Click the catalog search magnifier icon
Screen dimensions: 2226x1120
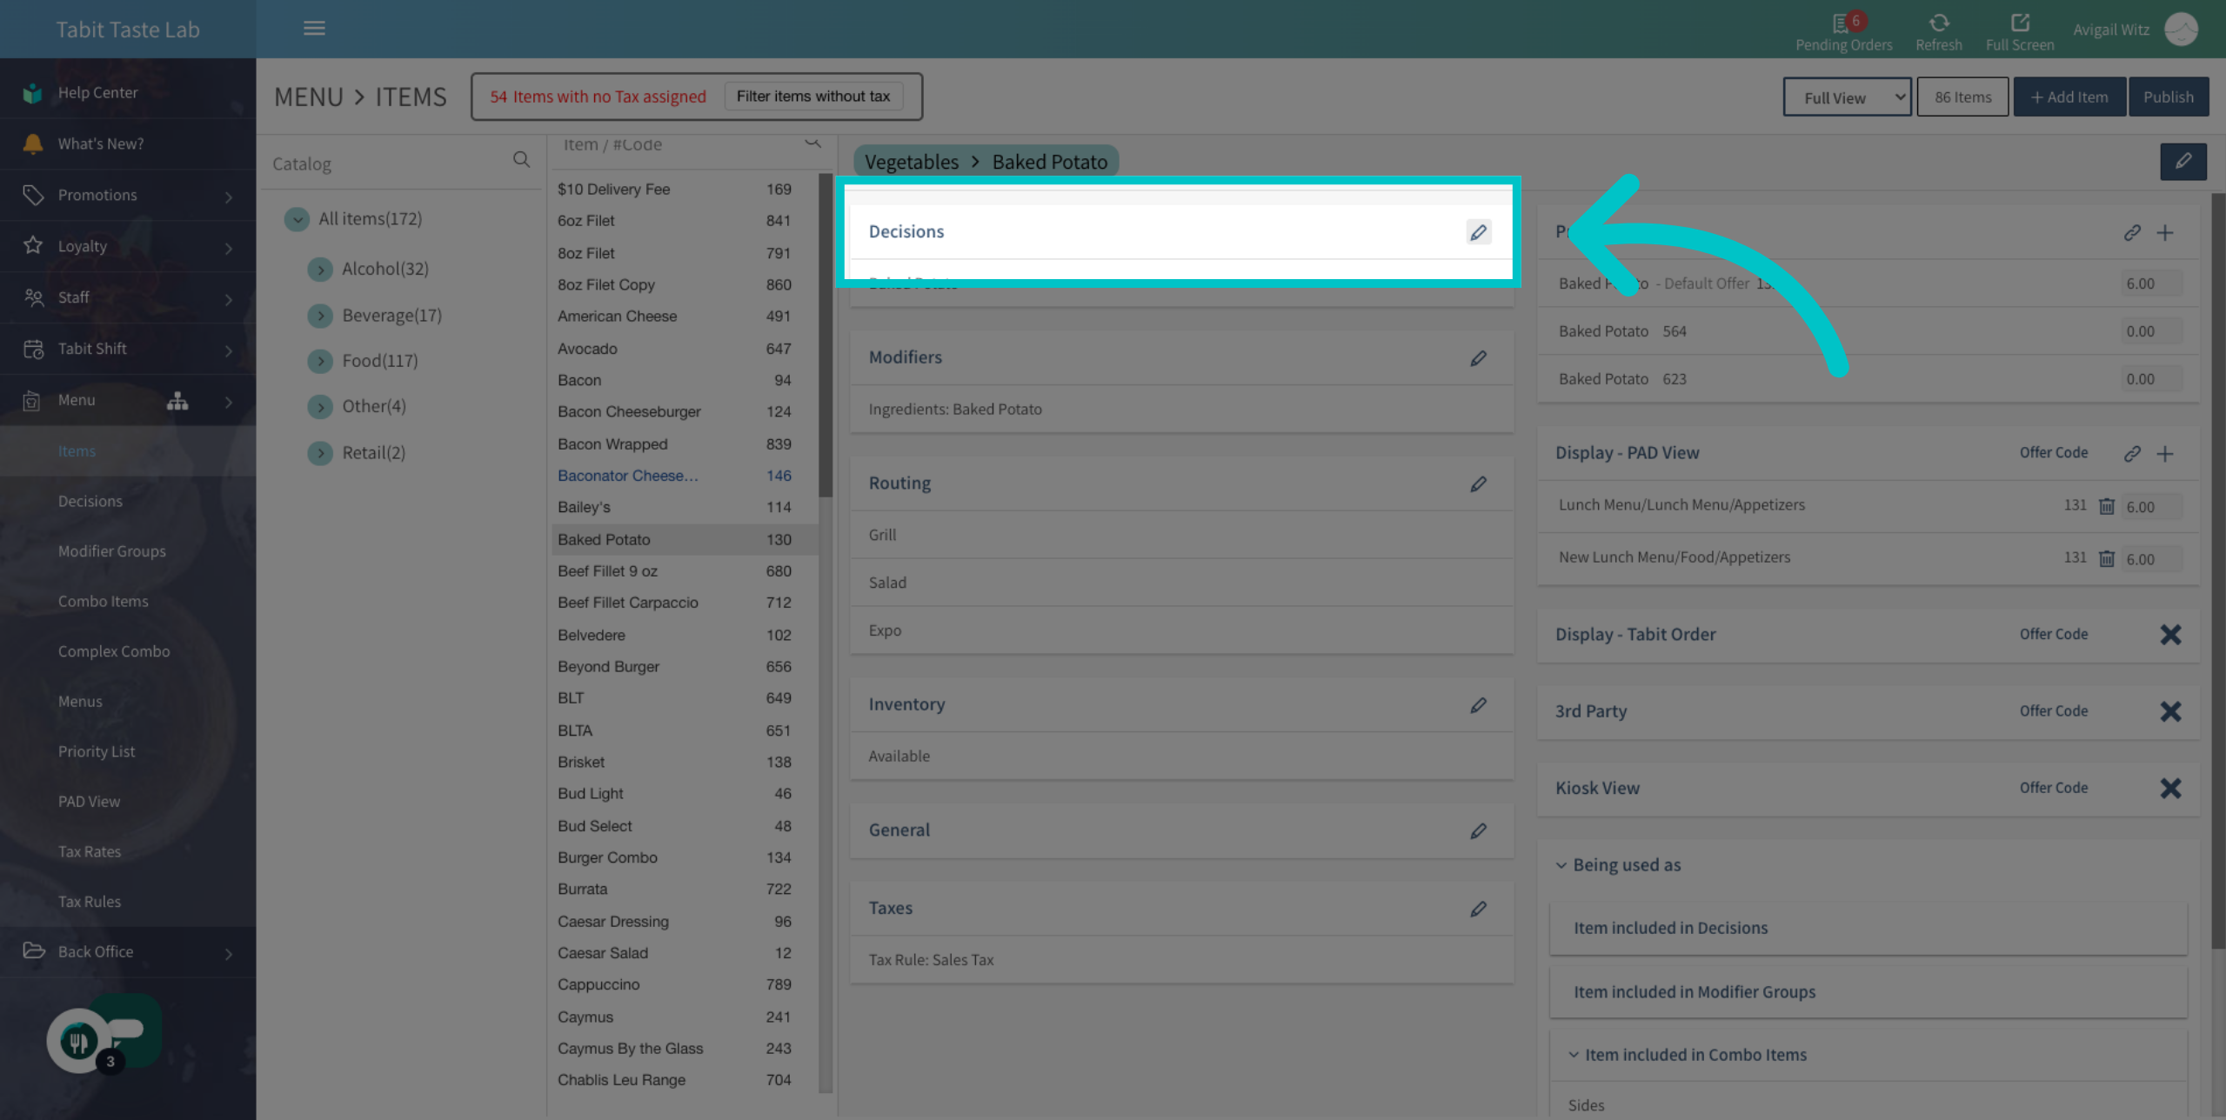click(x=521, y=159)
